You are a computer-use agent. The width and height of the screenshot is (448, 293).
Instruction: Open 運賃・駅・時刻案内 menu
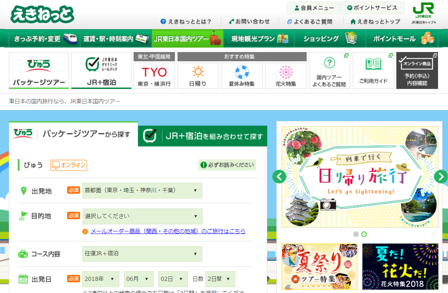(x=116, y=38)
